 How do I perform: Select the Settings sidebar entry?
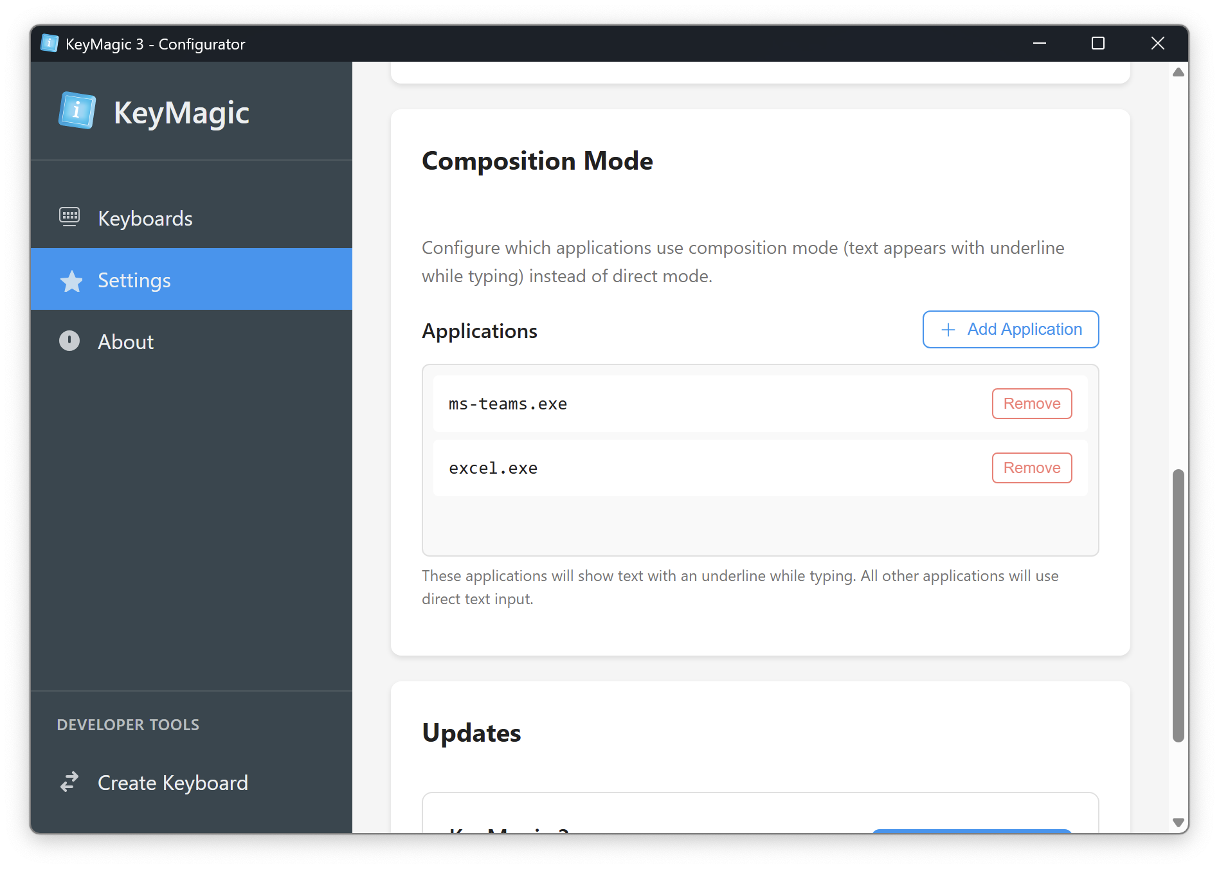[x=134, y=280]
